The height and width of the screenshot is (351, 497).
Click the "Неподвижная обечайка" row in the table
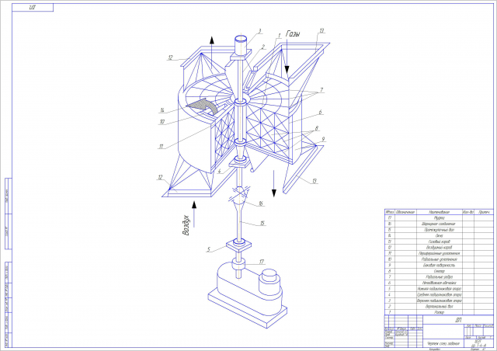pyautogui.click(x=439, y=283)
